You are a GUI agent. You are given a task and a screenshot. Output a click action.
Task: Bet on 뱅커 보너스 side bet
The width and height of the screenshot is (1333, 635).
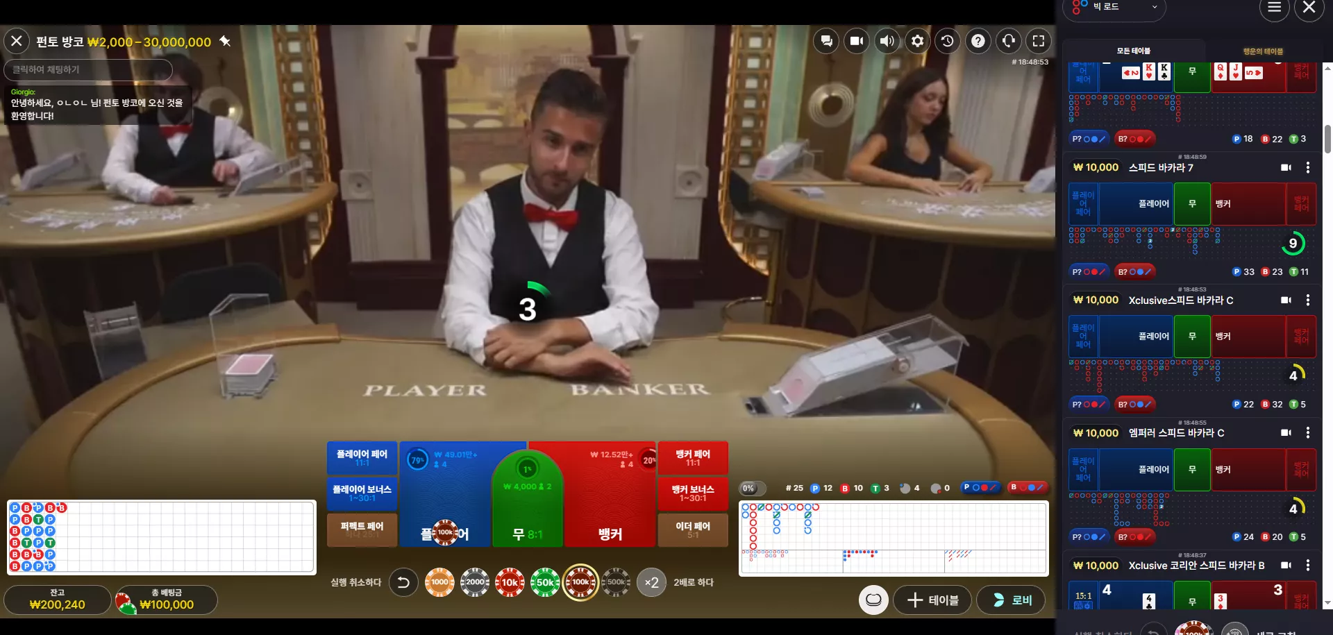(x=693, y=493)
